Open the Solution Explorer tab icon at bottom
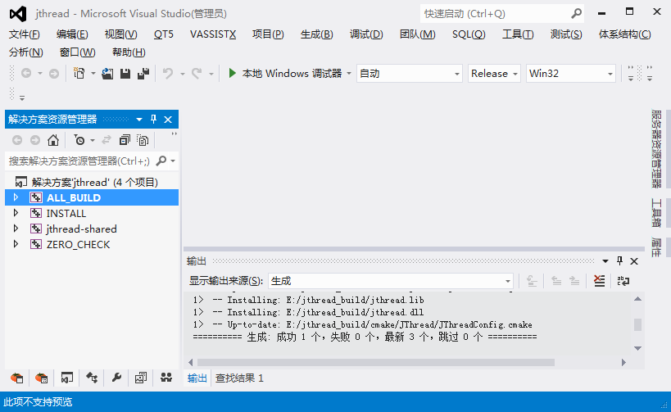671x412 pixels. (66, 378)
